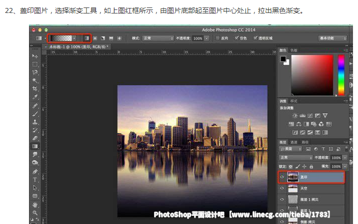This screenshot has width=358, height=224.
Task: Select the Gradient tool in toolbox
Action: pos(34,146)
